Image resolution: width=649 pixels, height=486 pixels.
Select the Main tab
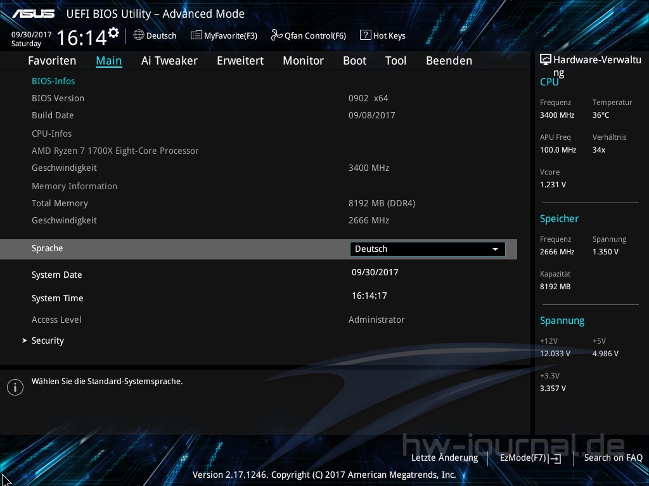coord(109,61)
